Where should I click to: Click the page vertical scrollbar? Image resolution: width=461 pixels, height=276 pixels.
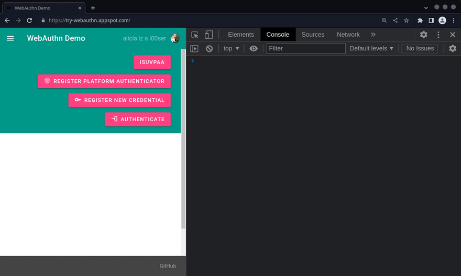pos(183,139)
